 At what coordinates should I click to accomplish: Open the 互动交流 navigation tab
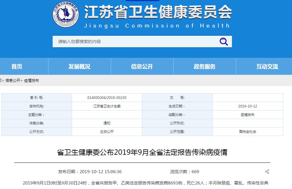pos(267,66)
